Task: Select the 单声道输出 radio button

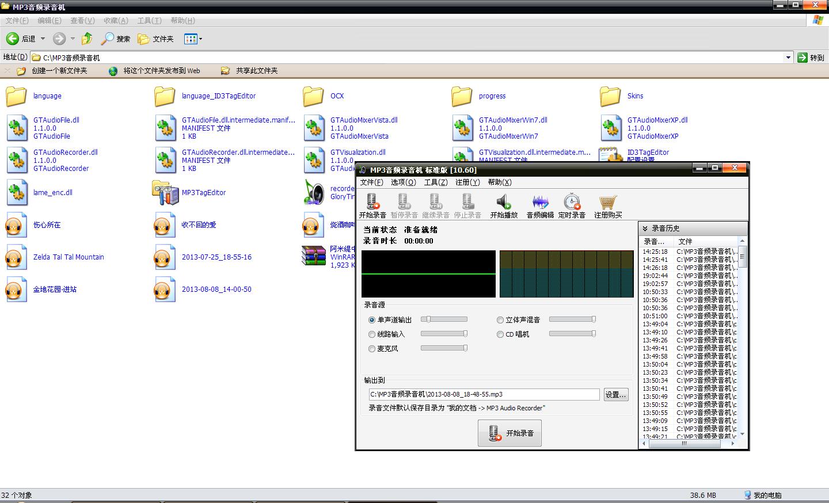Action: 372,320
